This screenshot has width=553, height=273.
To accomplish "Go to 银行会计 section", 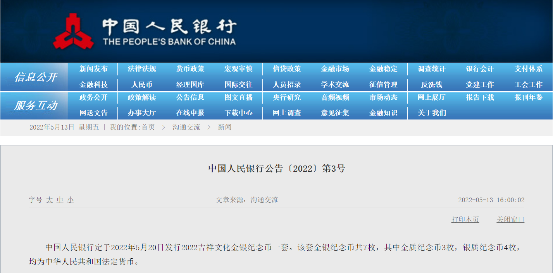I will coord(480,69).
